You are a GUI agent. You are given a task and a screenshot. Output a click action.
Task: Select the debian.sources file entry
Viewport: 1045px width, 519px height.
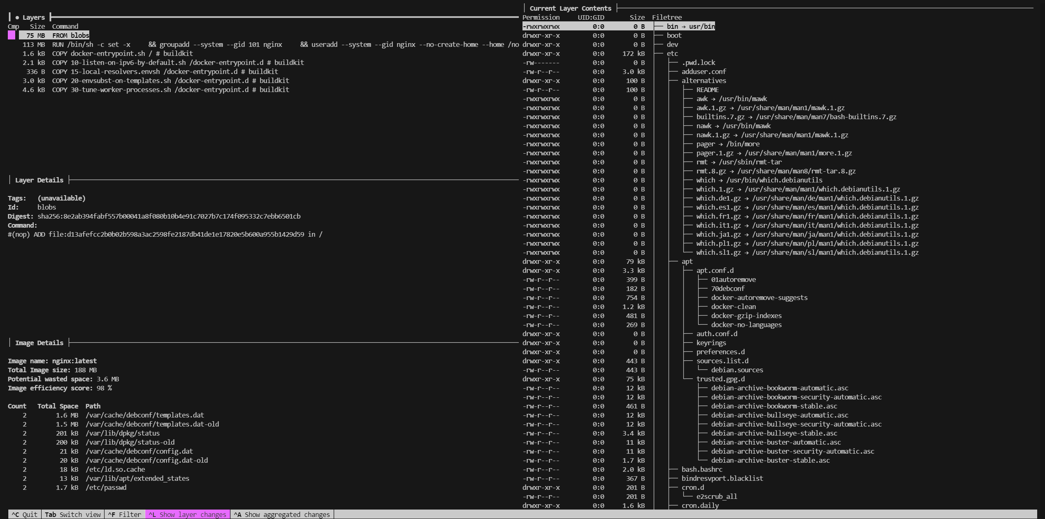736,370
